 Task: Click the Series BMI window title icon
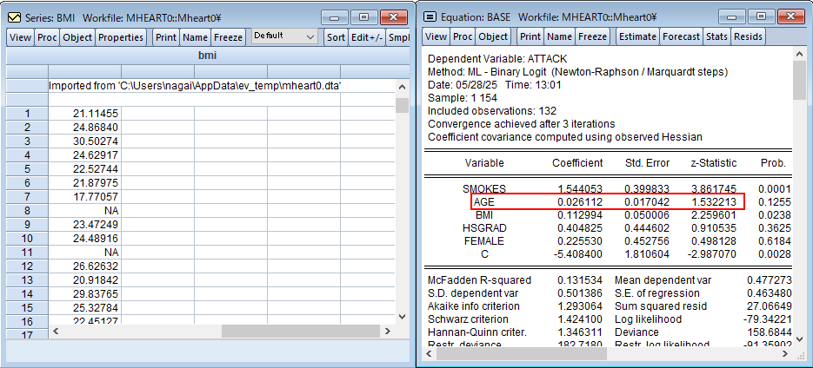[15, 16]
